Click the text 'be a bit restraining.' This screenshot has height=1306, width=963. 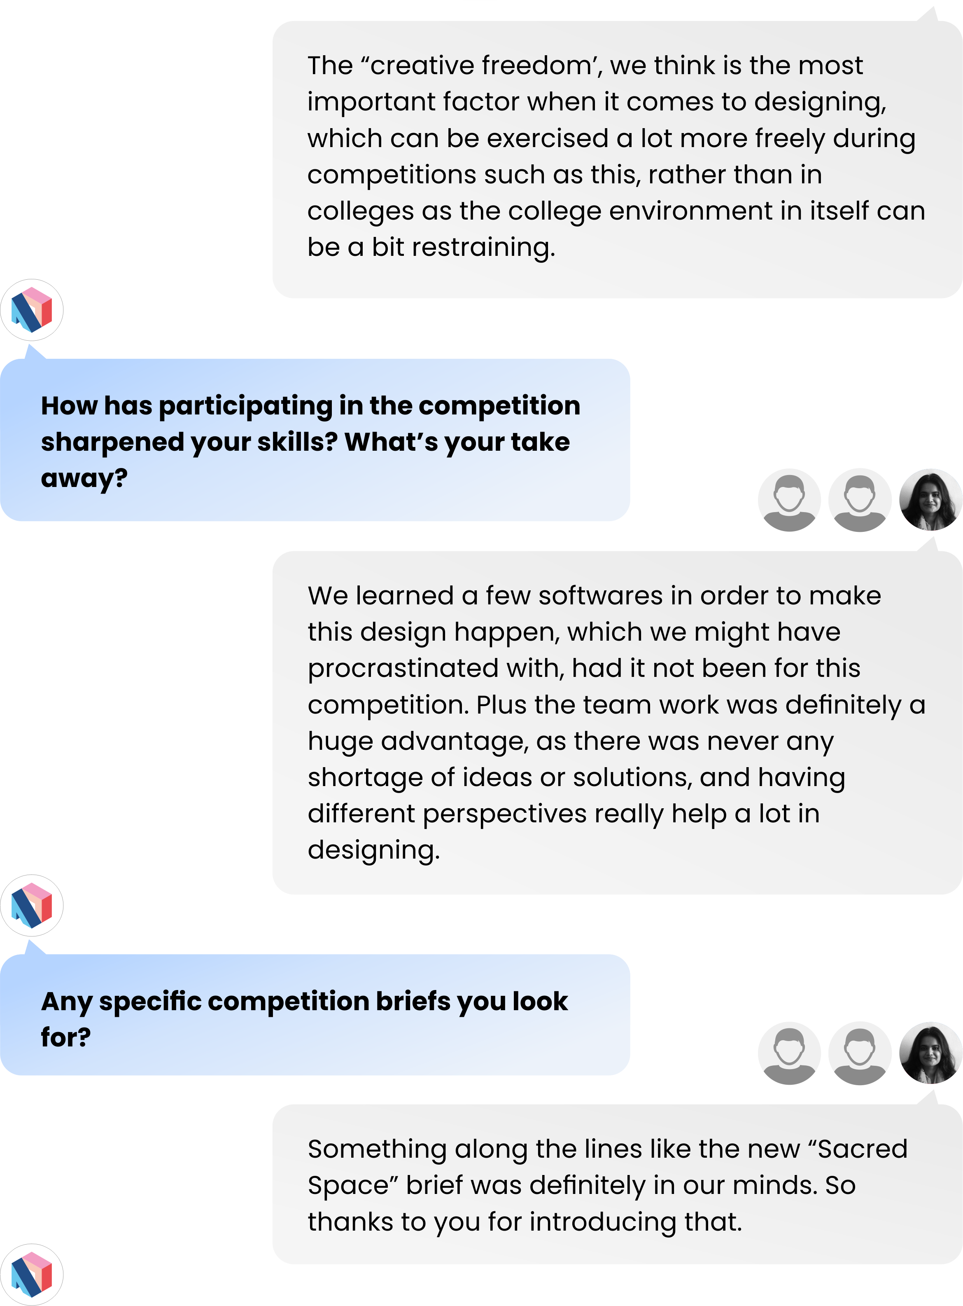click(431, 247)
